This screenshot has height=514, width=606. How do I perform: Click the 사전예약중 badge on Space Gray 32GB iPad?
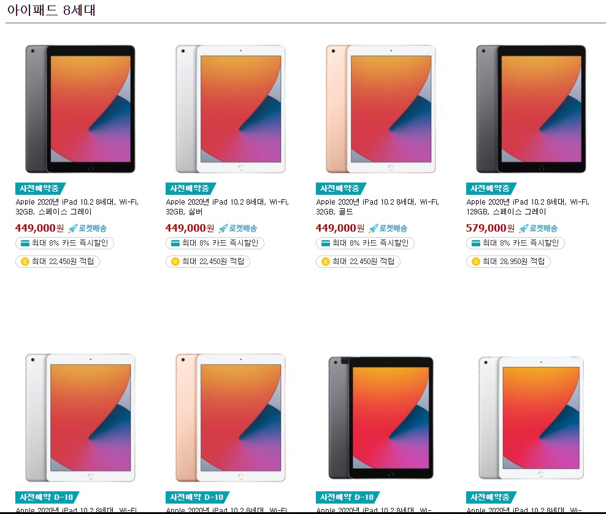coord(40,188)
